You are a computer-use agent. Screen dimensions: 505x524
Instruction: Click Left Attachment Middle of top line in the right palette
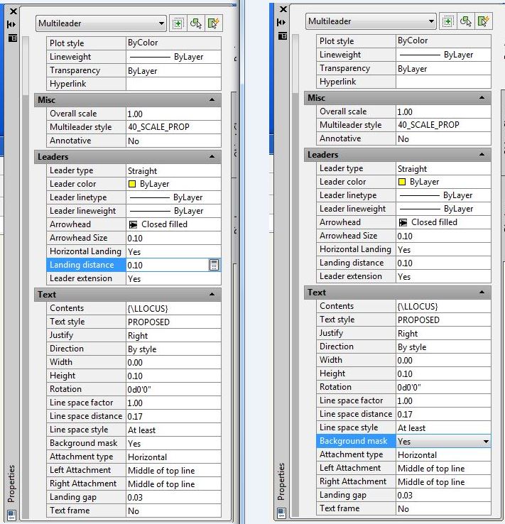(x=443, y=469)
